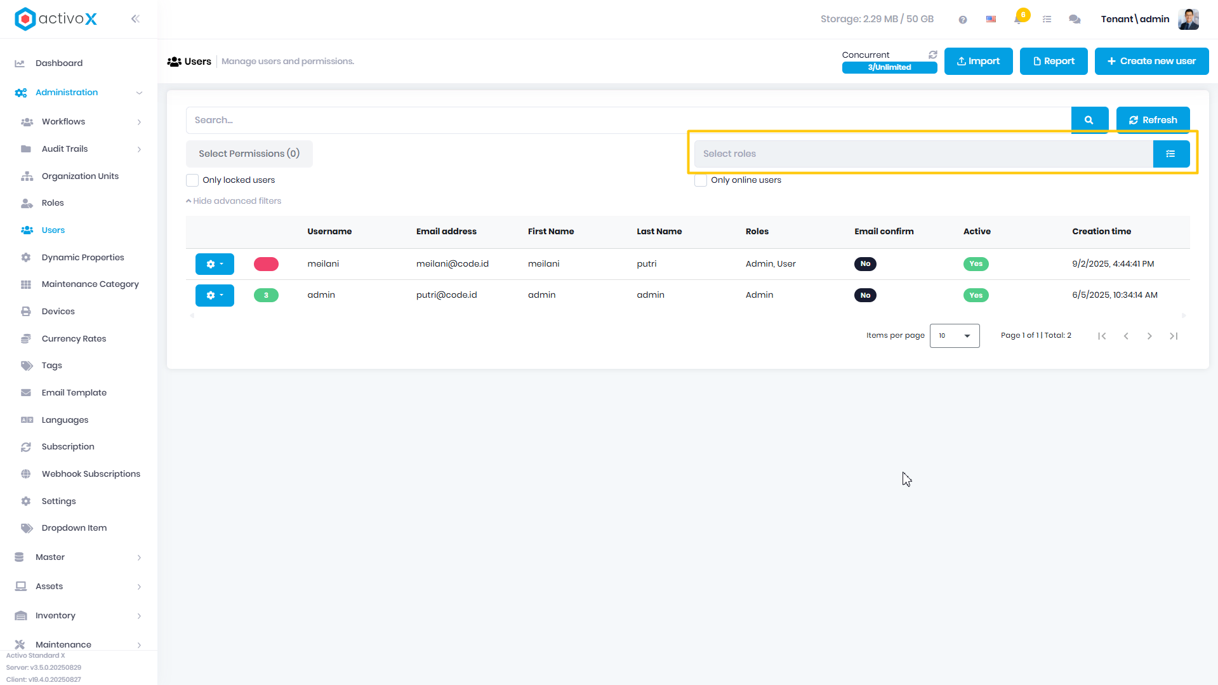
Task: Toggle Only locked users checkbox
Action: pyautogui.click(x=192, y=180)
